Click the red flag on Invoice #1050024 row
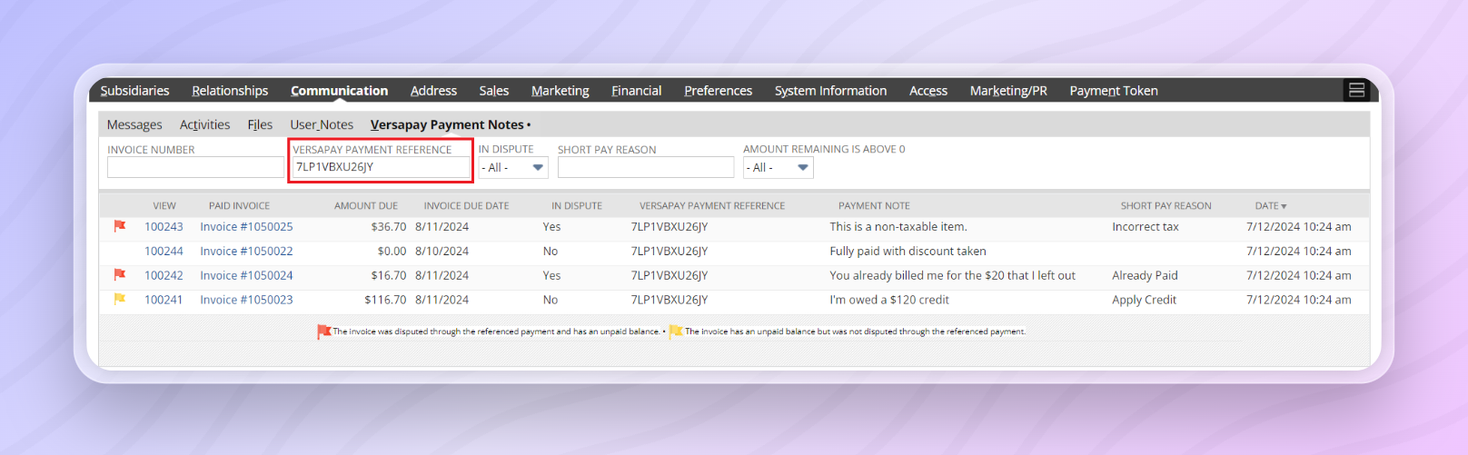Screen dimensions: 1468x455 click(120, 274)
